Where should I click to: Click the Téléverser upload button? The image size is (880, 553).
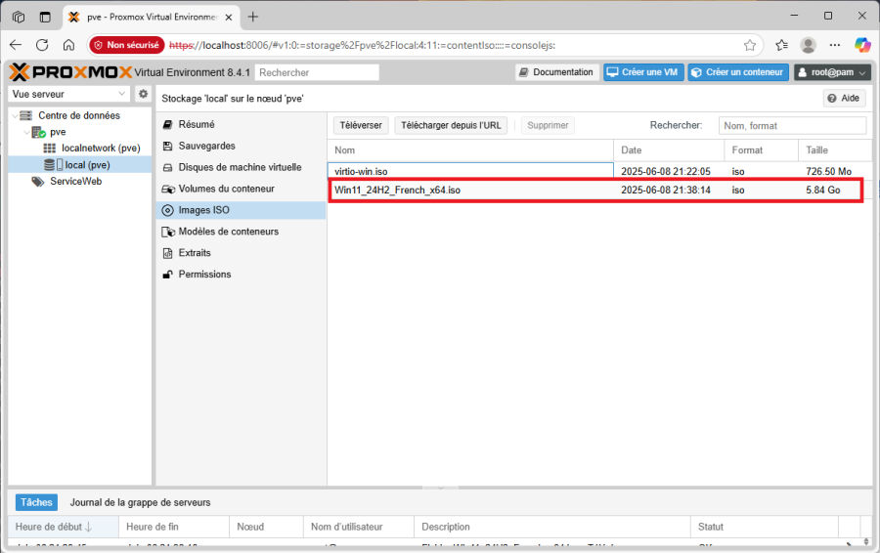[x=360, y=125]
